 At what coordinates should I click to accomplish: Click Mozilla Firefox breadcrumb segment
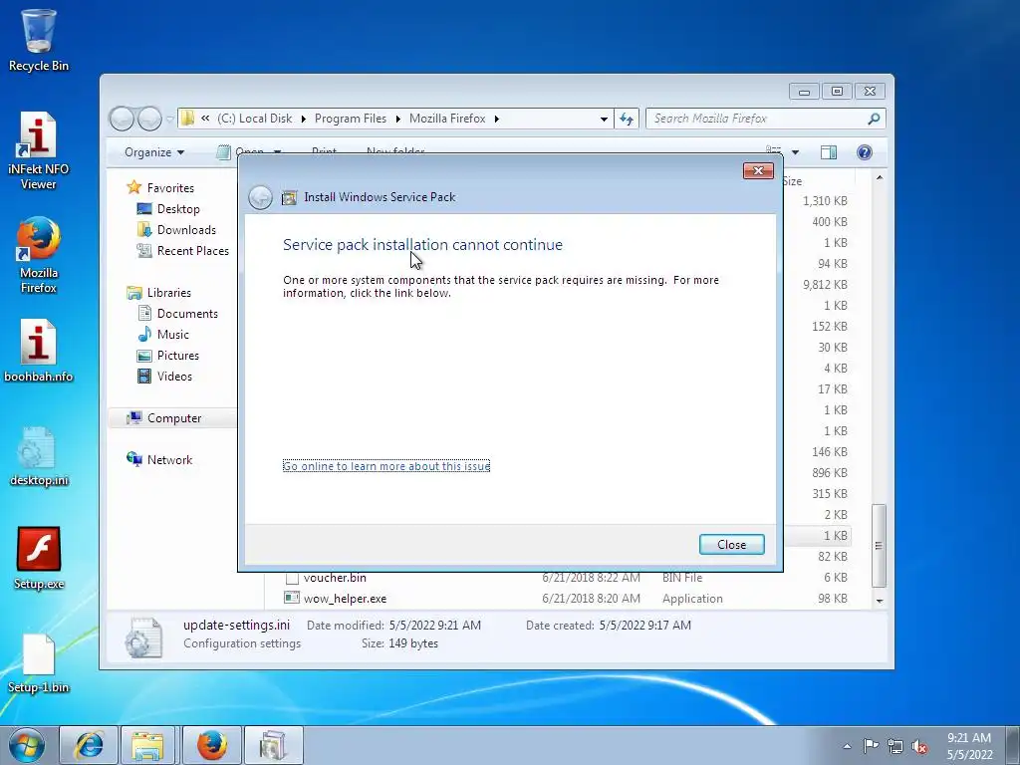447,119
